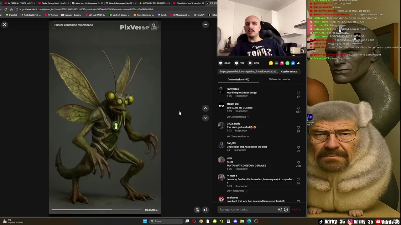This screenshot has height=225, width=401.
Task: Switch to Comentarios (182) tab
Action: [238, 79]
